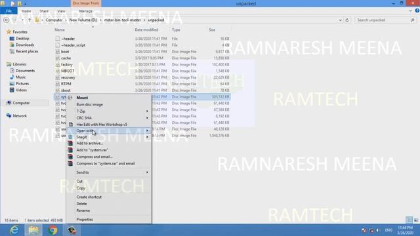Screen dimensions: 420x236
Task: Click the Desktop folder icon in Favorites
Action: click(x=12, y=39)
